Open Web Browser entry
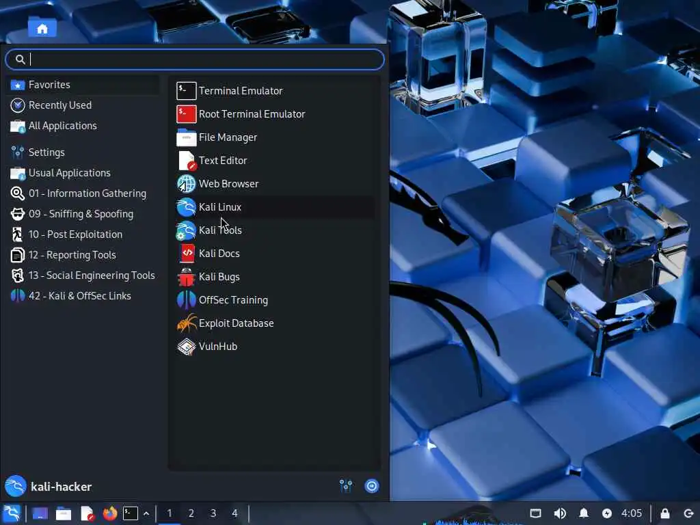Screen dimensions: 700x525 tap(275, 183)
